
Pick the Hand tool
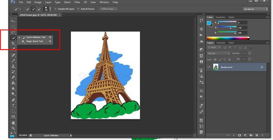13,122
